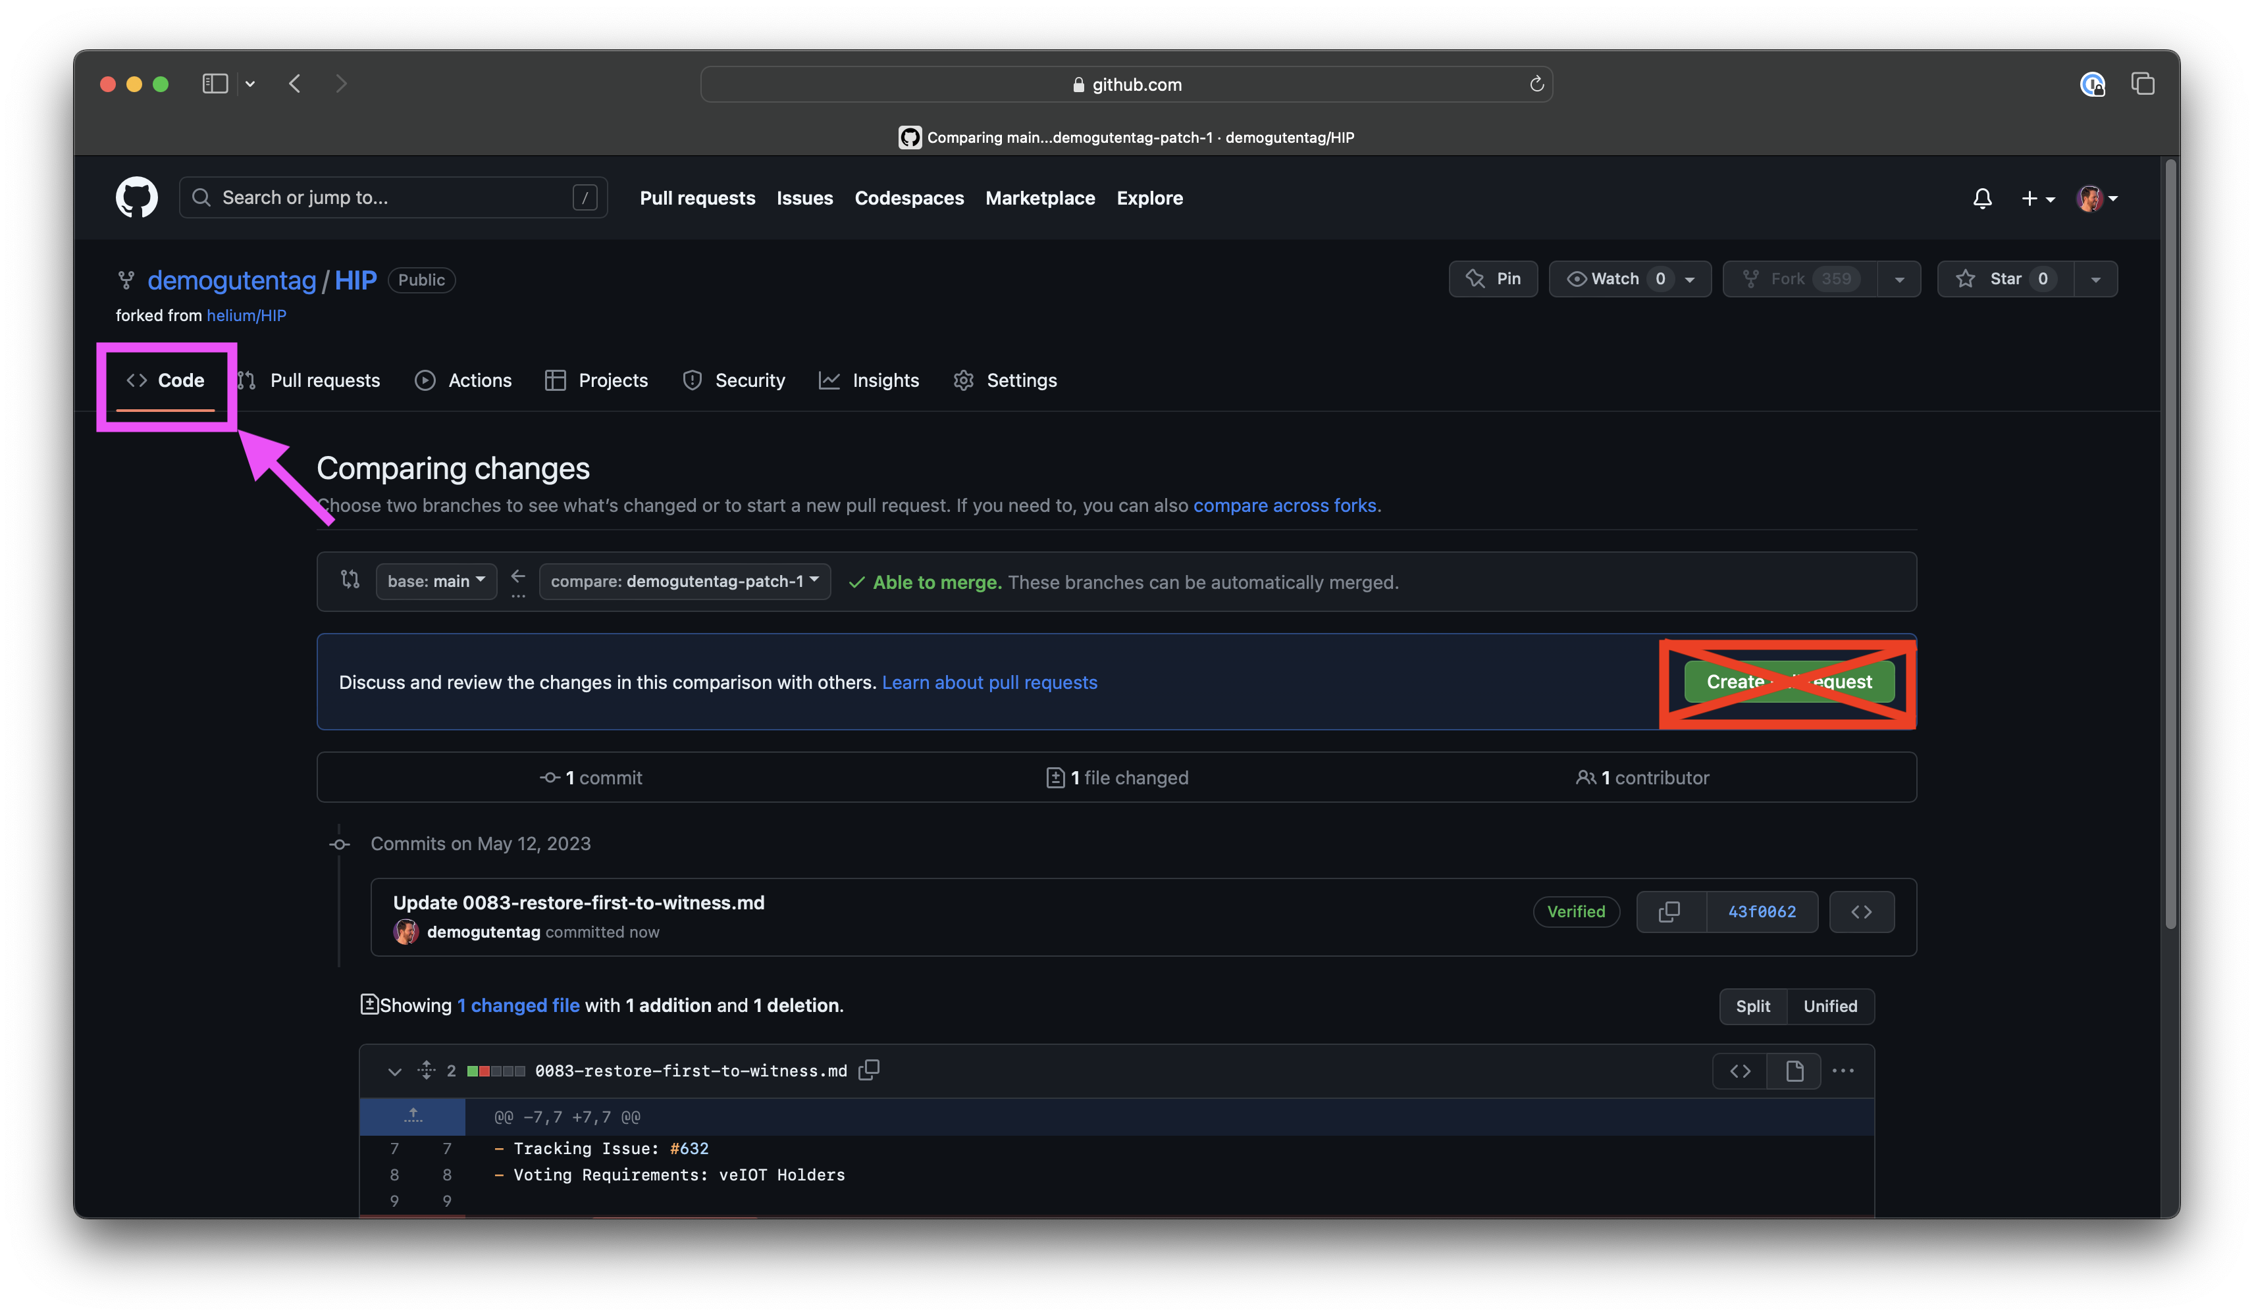Display the source diff view
2254x1316 pixels.
click(x=1740, y=1071)
